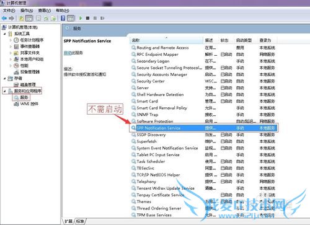Sort services by 名称 column header
The image size is (310, 225).
(x=166, y=40)
